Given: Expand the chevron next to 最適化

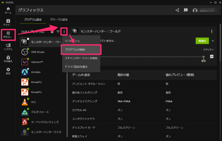Looking at the screenshot, I should pos(213,41).
